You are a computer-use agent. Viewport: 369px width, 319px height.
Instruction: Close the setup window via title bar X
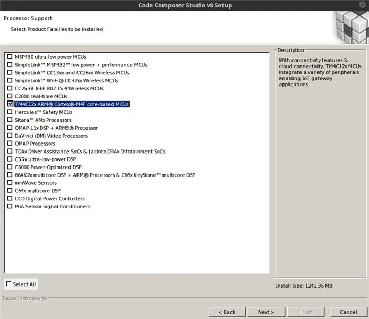[x=363, y=5]
